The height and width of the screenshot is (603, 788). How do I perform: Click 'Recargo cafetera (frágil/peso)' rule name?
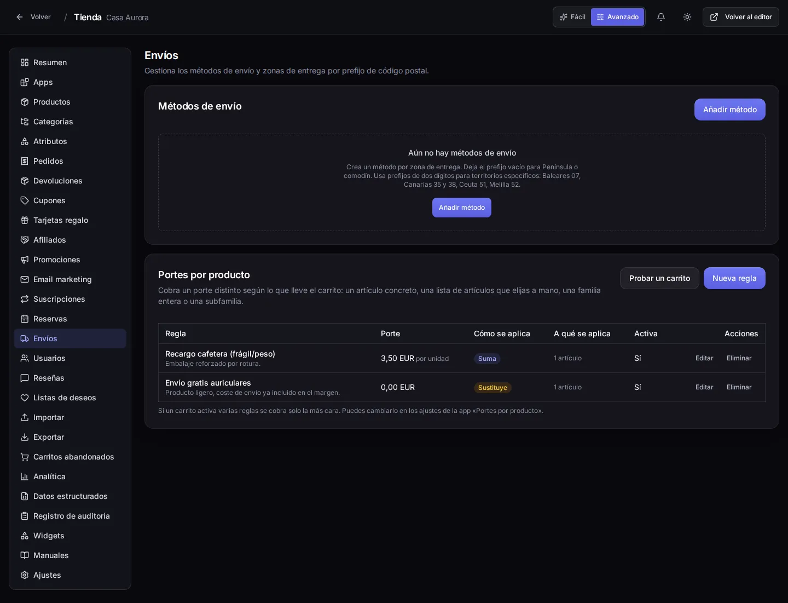point(220,354)
